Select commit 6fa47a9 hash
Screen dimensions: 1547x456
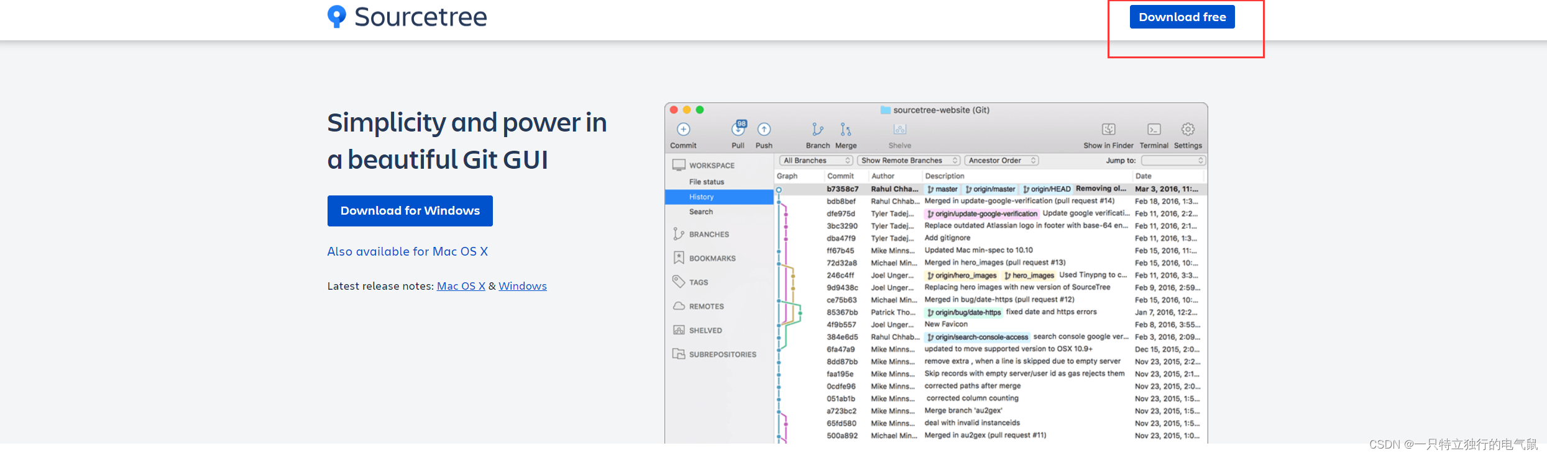(840, 349)
